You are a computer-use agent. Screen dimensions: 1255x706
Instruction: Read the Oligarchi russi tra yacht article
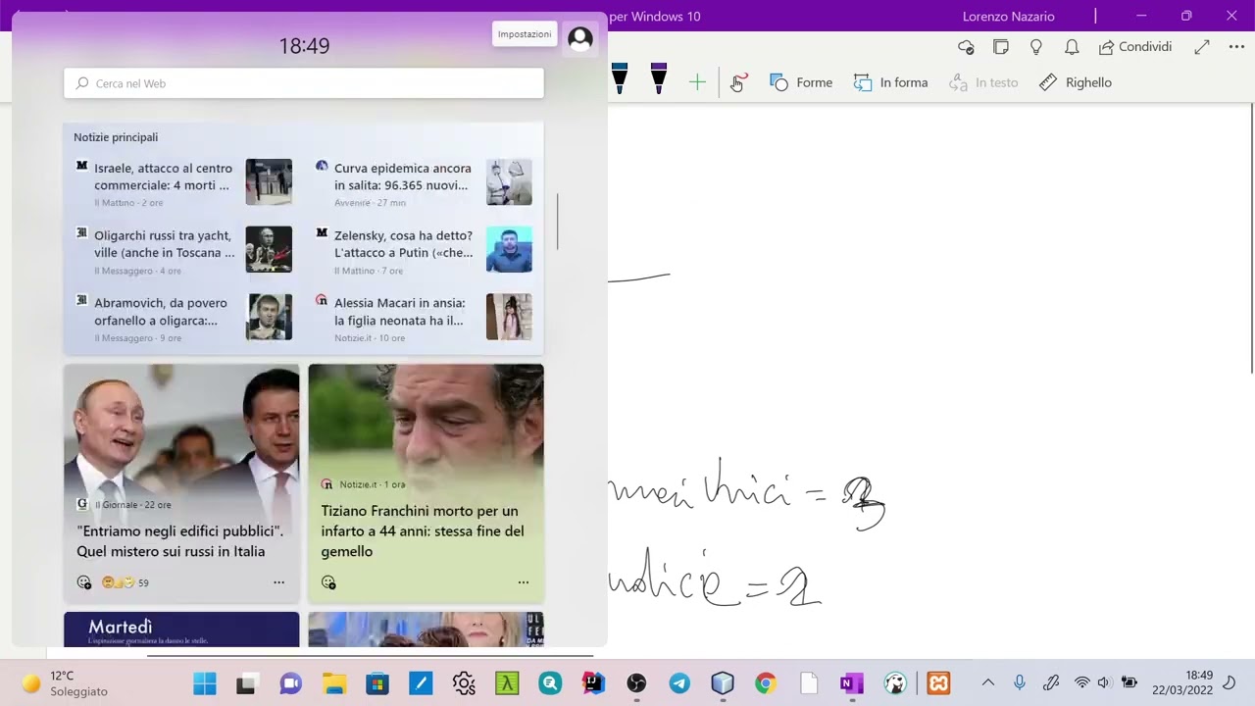[x=165, y=244]
